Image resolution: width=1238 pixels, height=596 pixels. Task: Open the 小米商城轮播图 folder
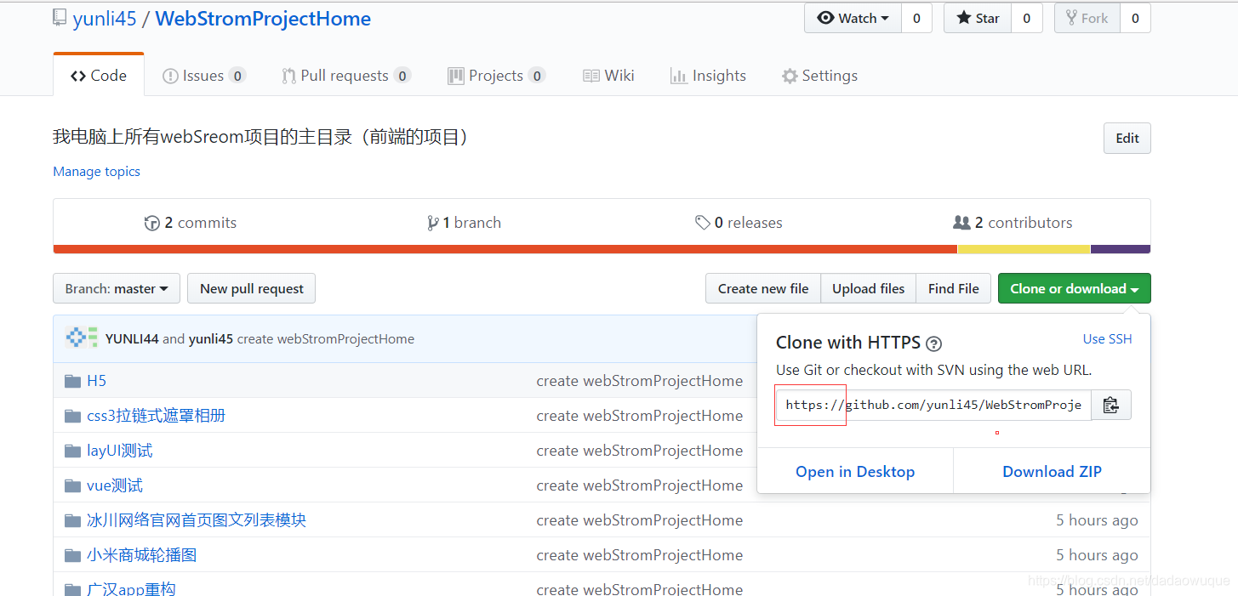(x=142, y=555)
